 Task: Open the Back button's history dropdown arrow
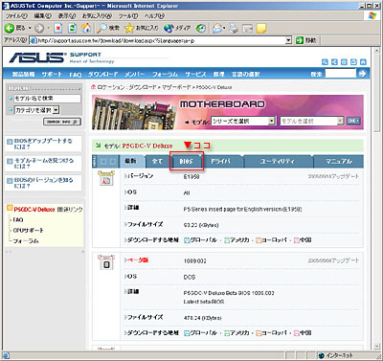pyautogui.click(x=30, y=29)
